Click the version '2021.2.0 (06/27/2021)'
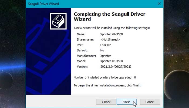The width and height of the screenshot is (189, 108). 116,67
